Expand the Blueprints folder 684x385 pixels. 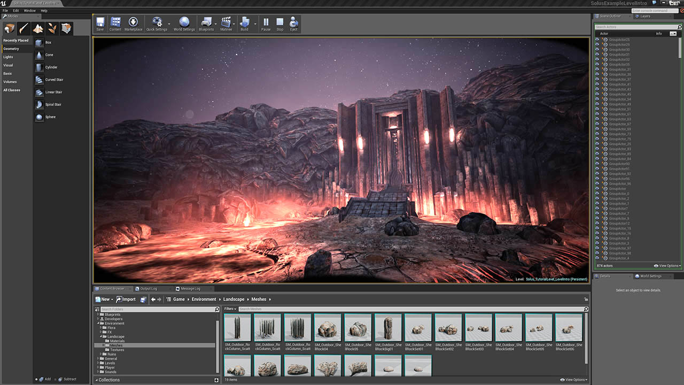[98, 314]
